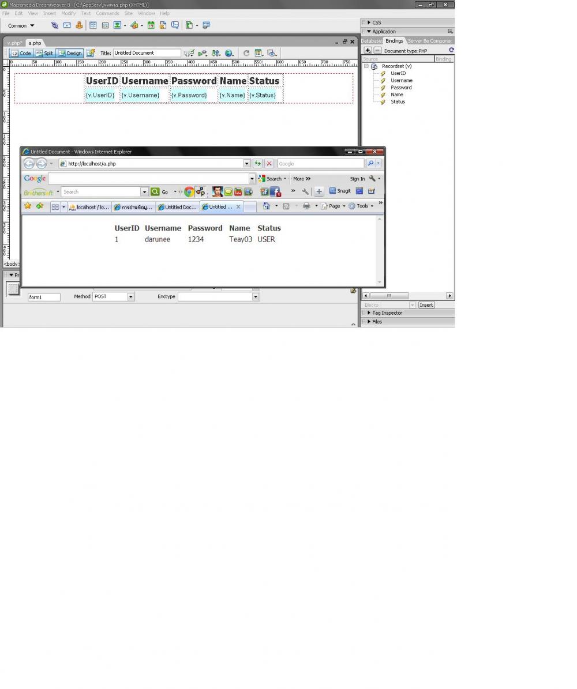Collapse the Recordset (v) tree node
Image resolution: width=577 pixels, height=689 pixels.
366,66
